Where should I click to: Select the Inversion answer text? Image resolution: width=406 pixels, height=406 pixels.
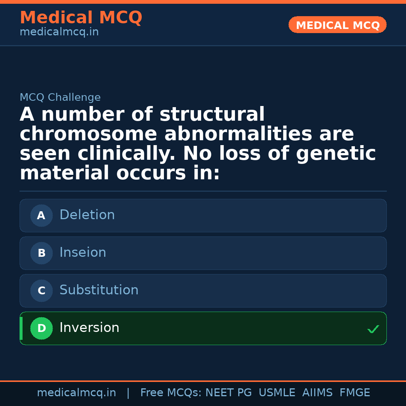click(x=89, y=328)
